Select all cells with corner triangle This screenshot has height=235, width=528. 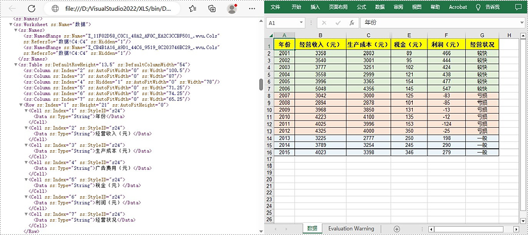pos(271,35)
